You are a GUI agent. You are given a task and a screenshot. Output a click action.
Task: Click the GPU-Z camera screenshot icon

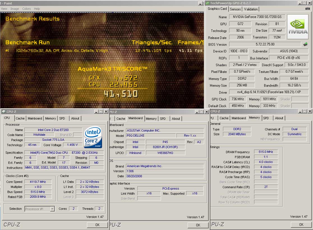308,9
